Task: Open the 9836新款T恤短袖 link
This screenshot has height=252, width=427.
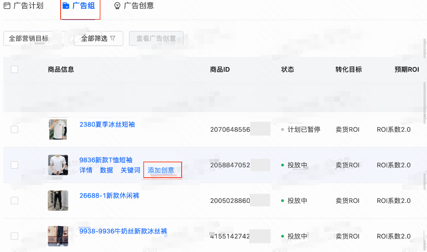Action: [105, 160]
